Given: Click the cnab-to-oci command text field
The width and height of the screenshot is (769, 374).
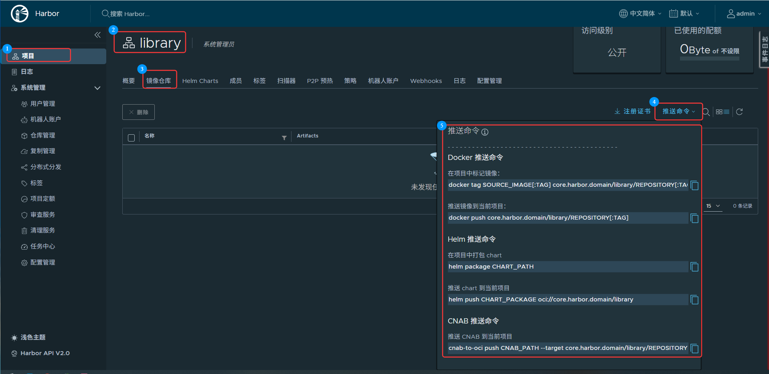Looking at the screenshot, I should pos(568,348).
